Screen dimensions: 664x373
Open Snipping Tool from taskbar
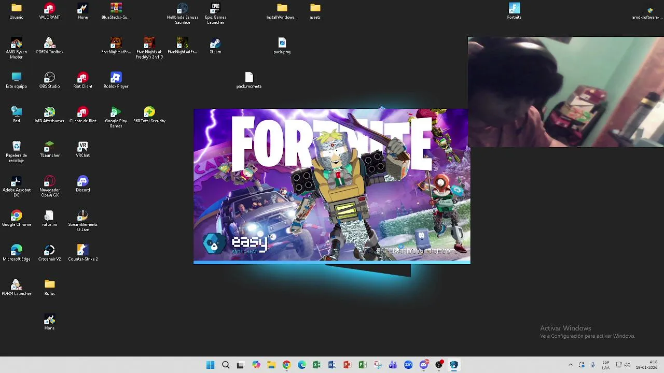378,365
